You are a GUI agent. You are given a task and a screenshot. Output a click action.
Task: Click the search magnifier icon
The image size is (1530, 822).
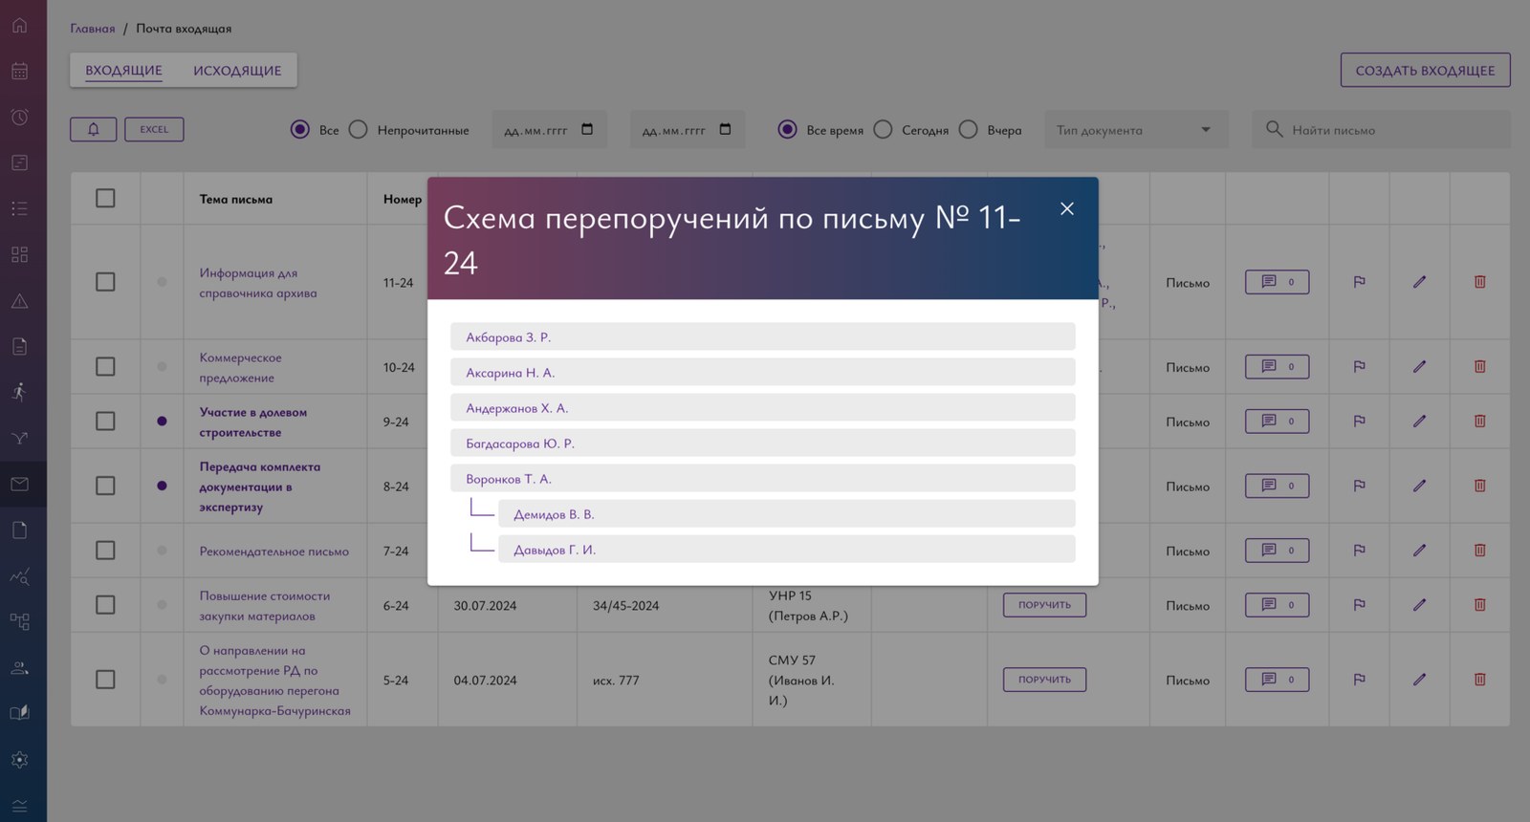(1274, 129)
